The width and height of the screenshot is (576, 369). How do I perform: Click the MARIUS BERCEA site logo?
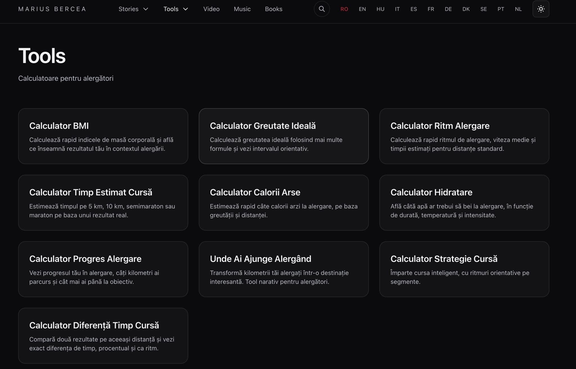pyautogui.click(x=52, y=9)
